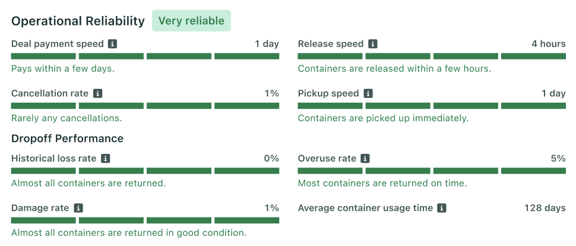Show info for Average container usage time
This screenshot has width=576, height=246.
coord(442,208)
